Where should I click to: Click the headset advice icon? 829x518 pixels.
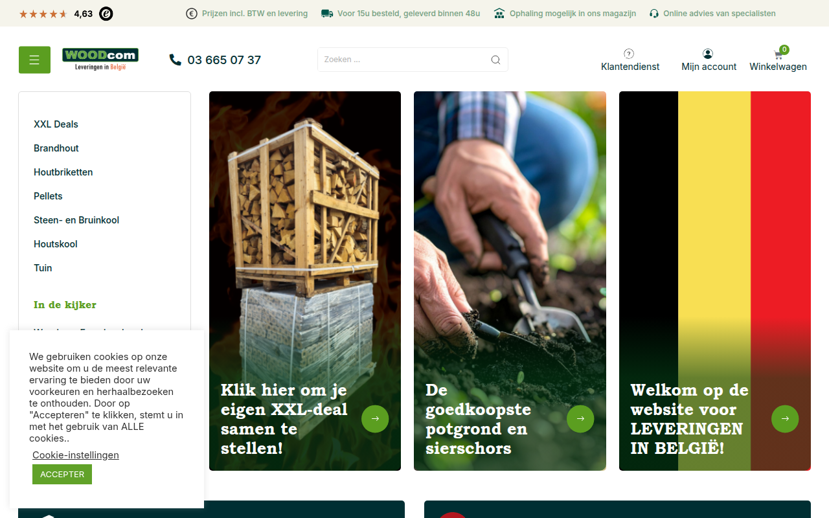[654, 14]
